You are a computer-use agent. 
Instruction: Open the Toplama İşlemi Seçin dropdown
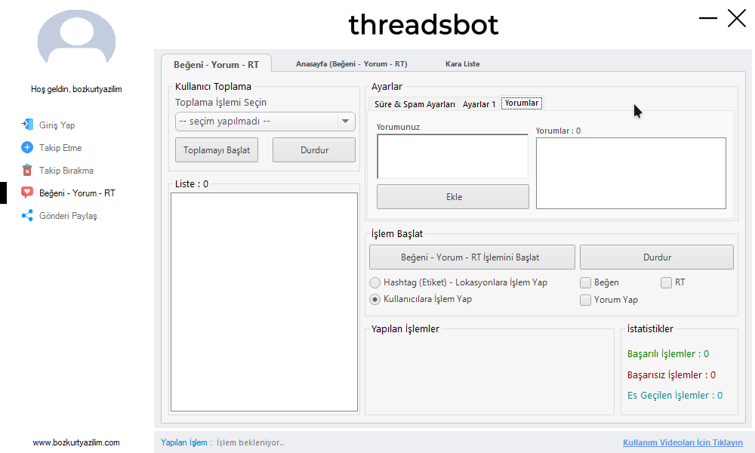point(265,122)
